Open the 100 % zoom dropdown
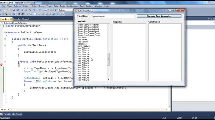215x120 pixels. (9, 110)
